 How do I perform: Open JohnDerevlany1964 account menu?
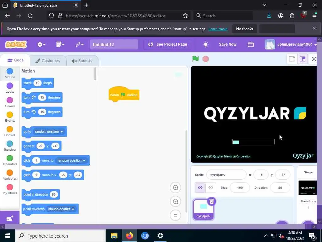pyautogui.click(x=291, y=44)
